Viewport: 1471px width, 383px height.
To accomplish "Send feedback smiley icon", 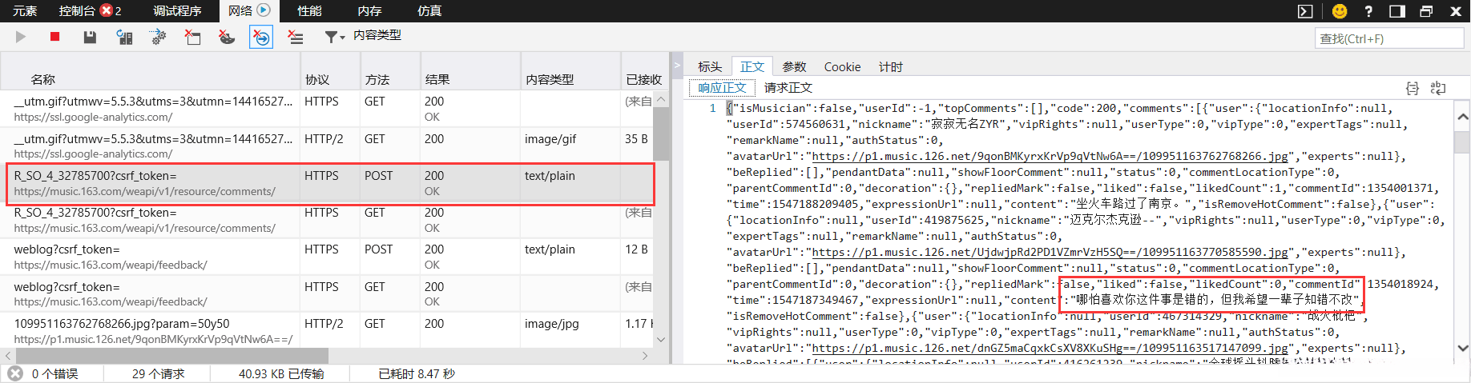I will [1340, 11].
